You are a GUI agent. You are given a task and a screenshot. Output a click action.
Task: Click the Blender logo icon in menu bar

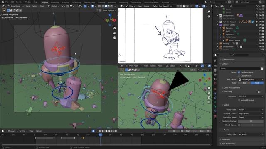click(2, 2)
